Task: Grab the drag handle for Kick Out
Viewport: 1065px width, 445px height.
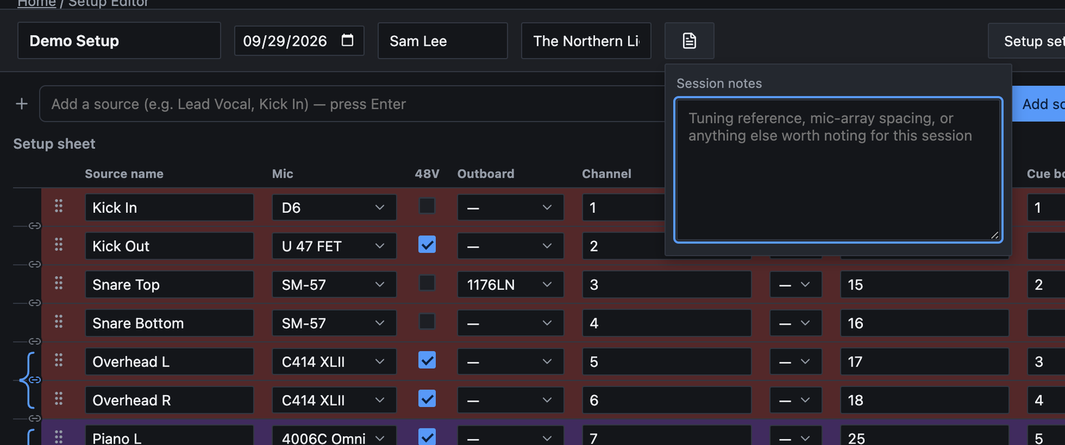Action: click(59, 245)
